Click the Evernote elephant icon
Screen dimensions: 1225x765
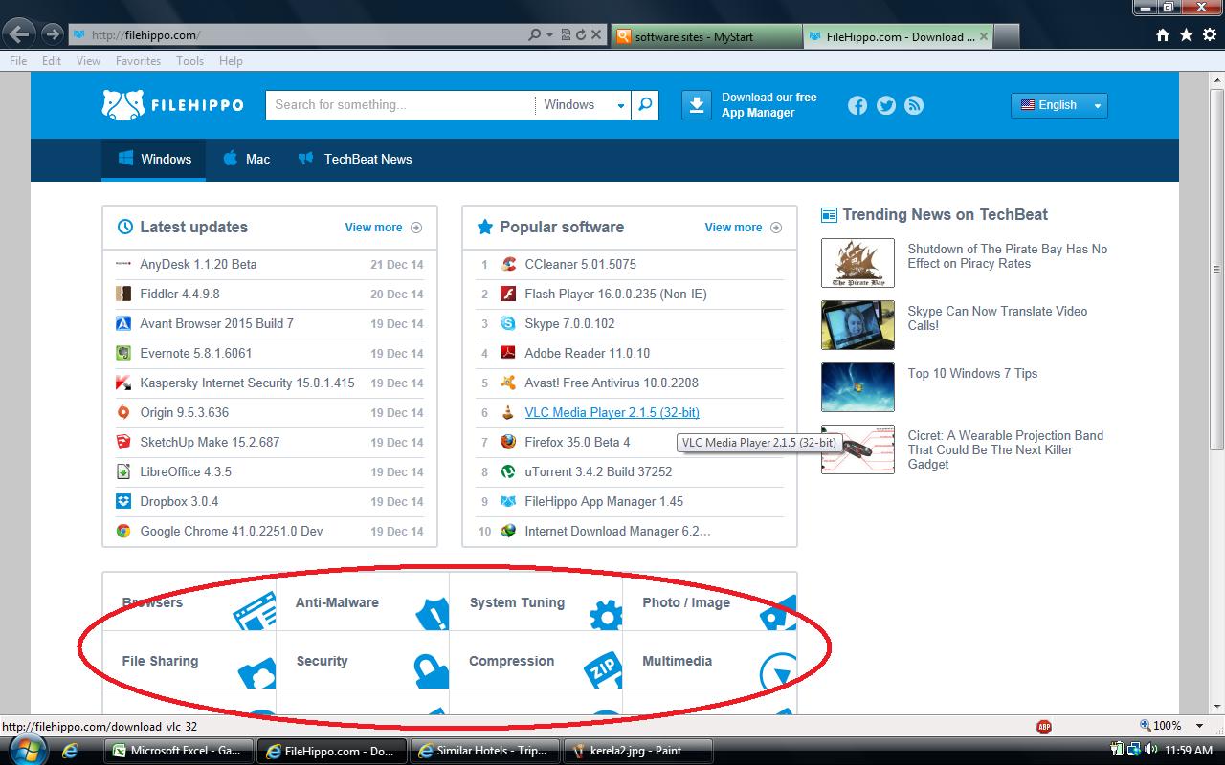click(123, 353)
